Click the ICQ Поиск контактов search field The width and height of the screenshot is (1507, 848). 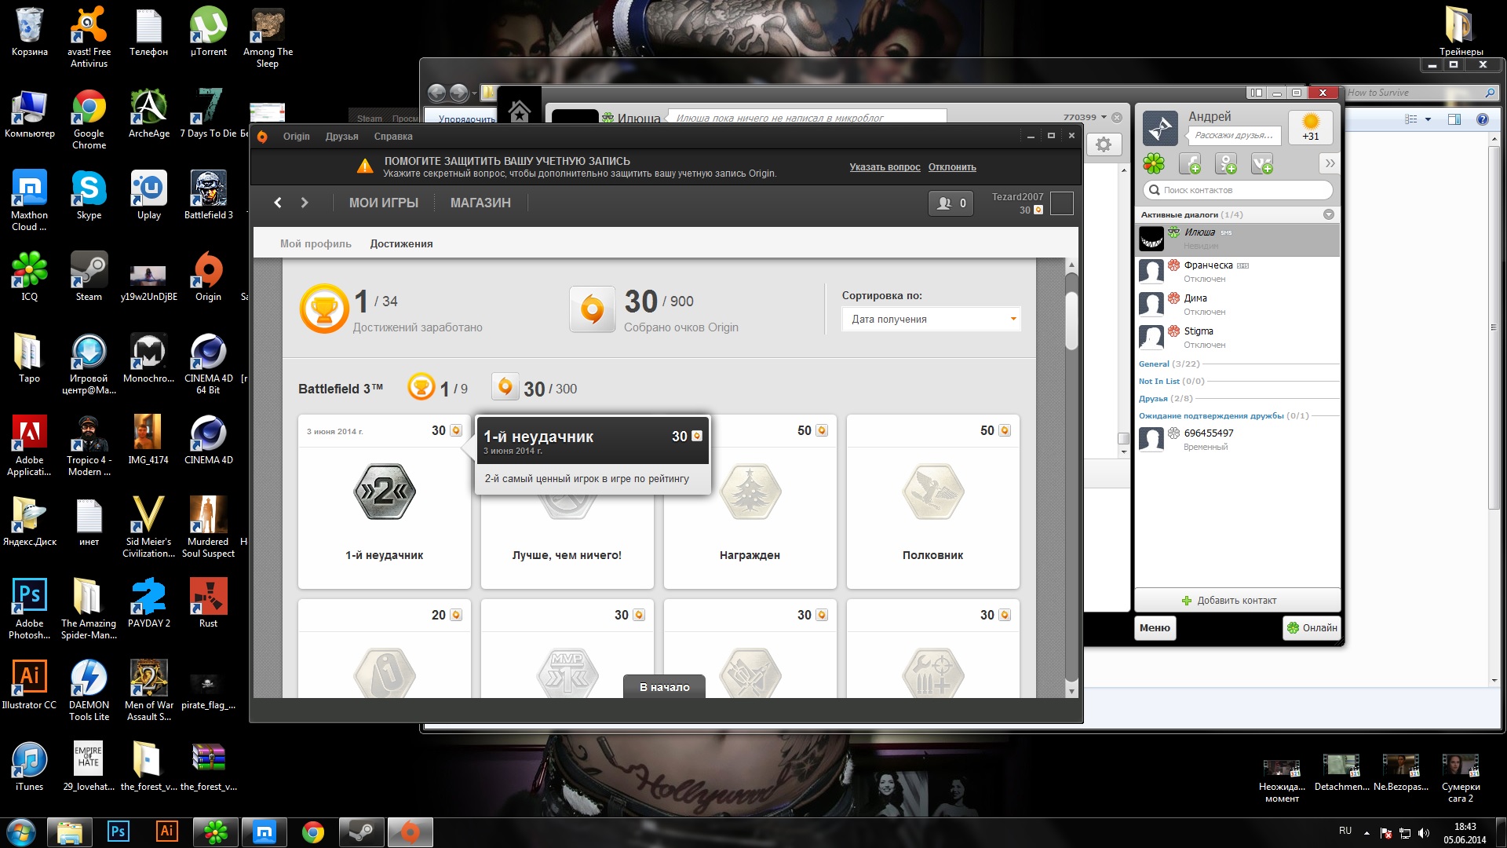(1238, 190)
